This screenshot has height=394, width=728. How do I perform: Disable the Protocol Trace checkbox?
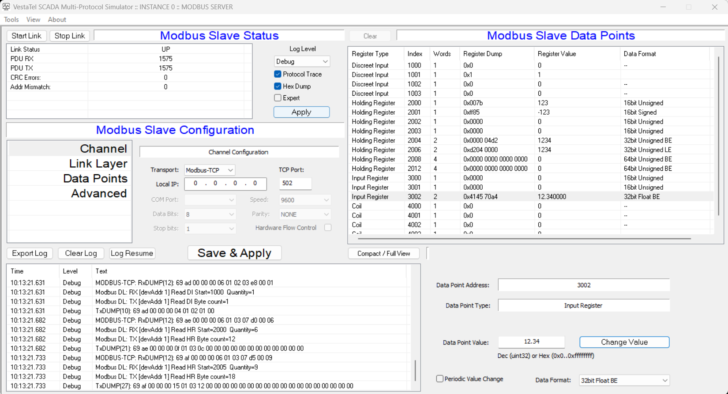pos(278,74)
